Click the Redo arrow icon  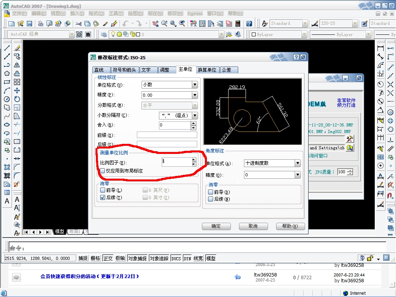[x=139, y=24]
